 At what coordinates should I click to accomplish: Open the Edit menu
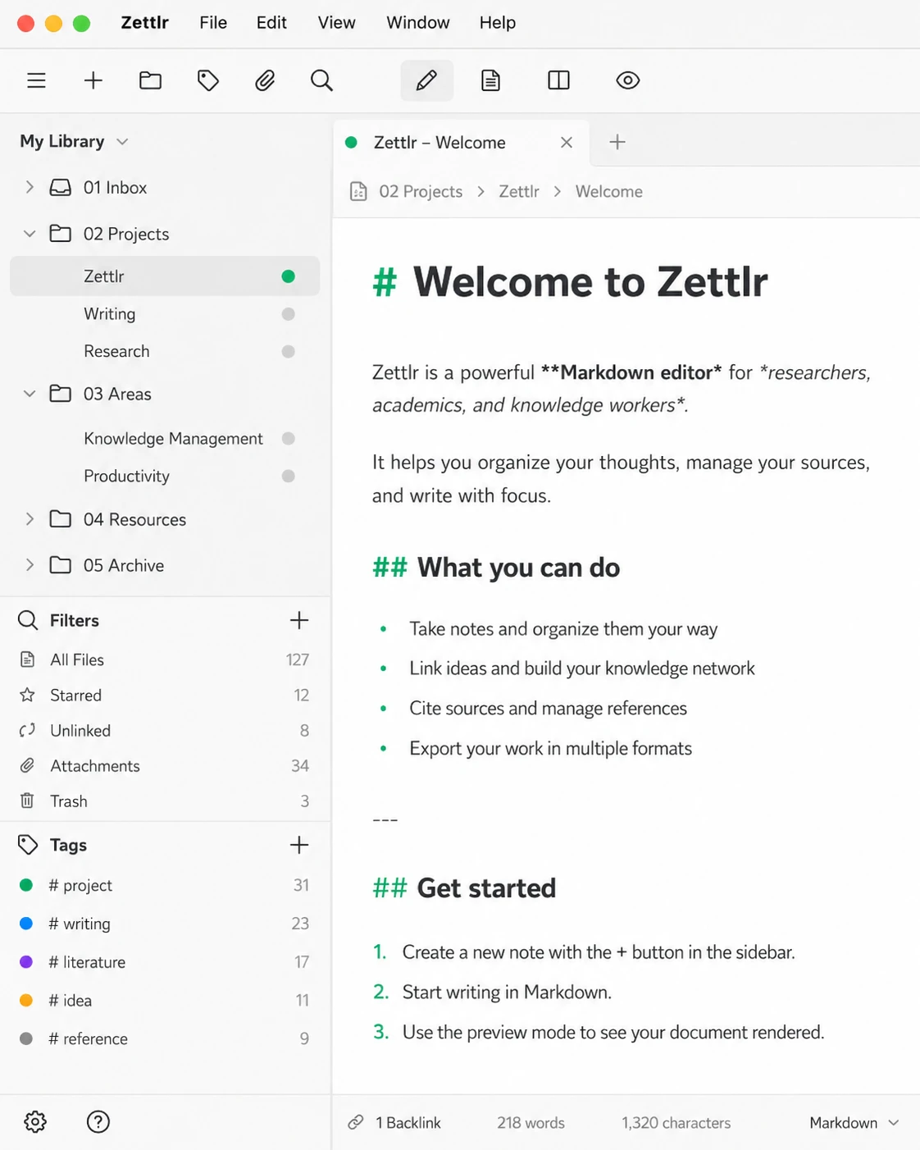[x=271, y=23]
